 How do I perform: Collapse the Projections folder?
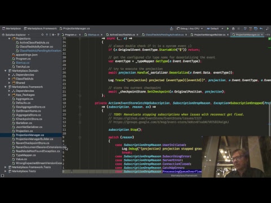click(9, 38)
